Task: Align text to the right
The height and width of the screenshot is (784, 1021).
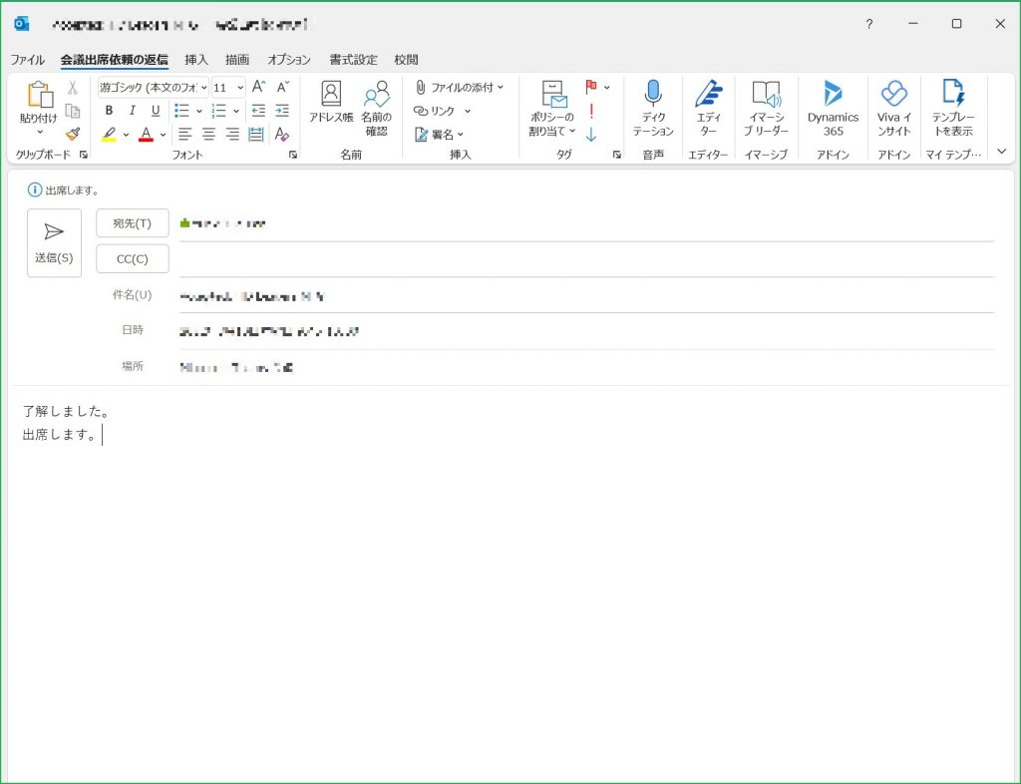Action: tap(231, 134)
